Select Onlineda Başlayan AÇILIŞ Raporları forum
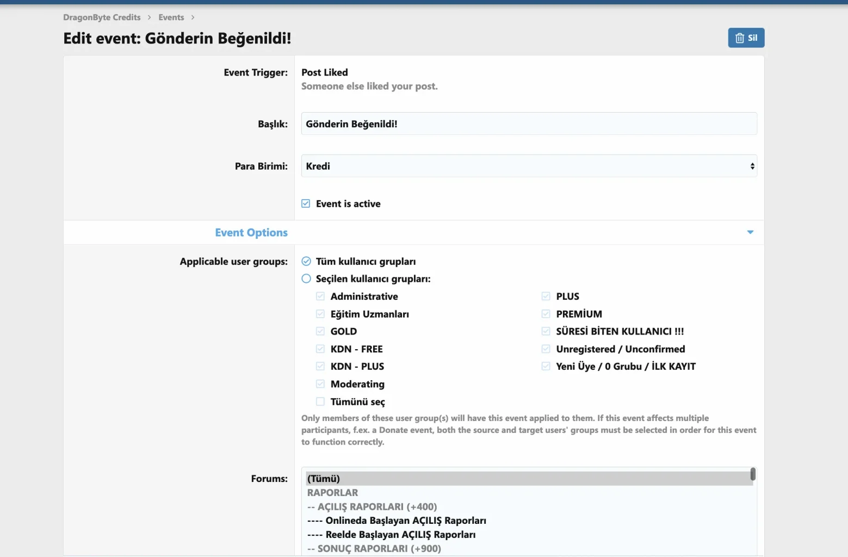Image resolution: width=848 pixels, height=557 pixels. pos(529,521)
